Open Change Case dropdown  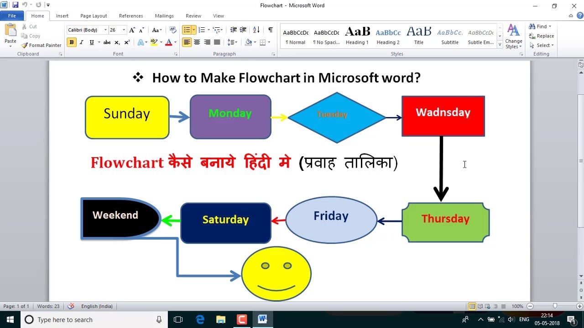(x=157, y=30)
